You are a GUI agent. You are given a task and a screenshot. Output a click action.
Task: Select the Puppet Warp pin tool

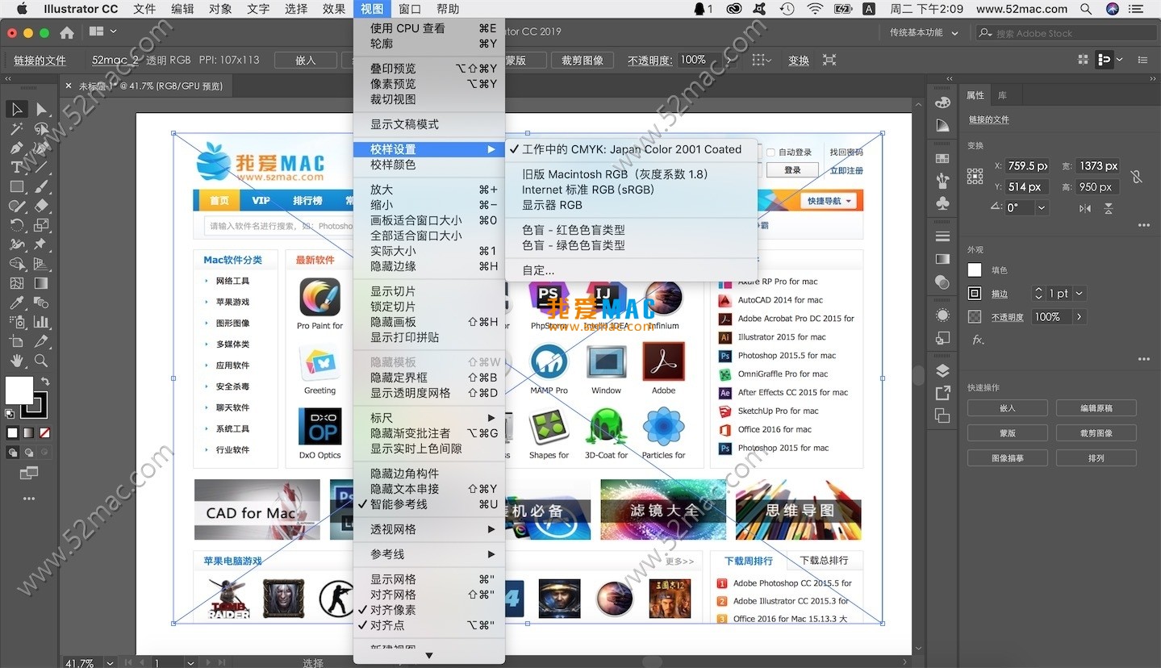41,244
